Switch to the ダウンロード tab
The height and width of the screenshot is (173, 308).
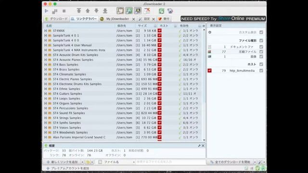point(56,19)
